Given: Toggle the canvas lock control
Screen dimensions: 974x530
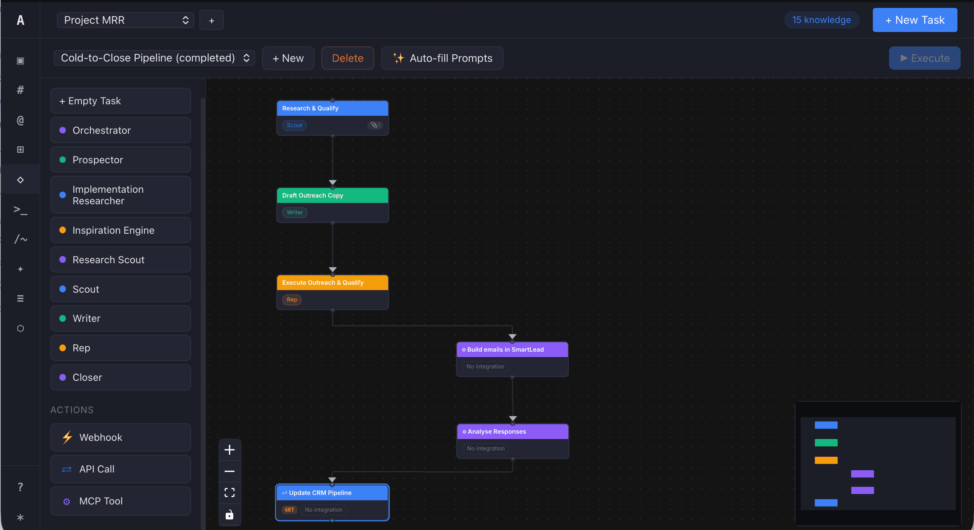Looking at the screenshot, I should 230,515.
